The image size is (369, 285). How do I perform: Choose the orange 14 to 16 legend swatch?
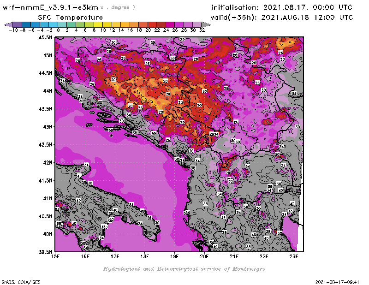click(125, 25)
